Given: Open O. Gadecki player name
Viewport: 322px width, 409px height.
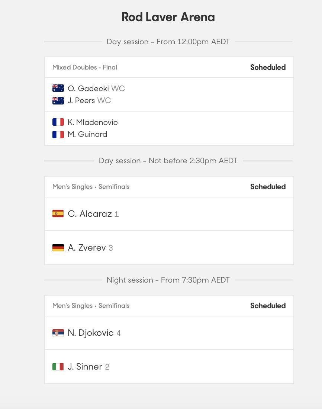Looking at the screenshot, I should (88, 88).
